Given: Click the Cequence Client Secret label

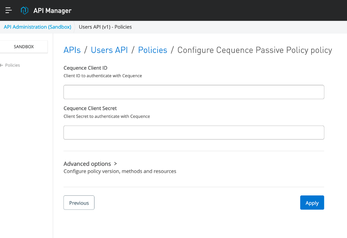Looking at the screenshot, I should (90, 108).
